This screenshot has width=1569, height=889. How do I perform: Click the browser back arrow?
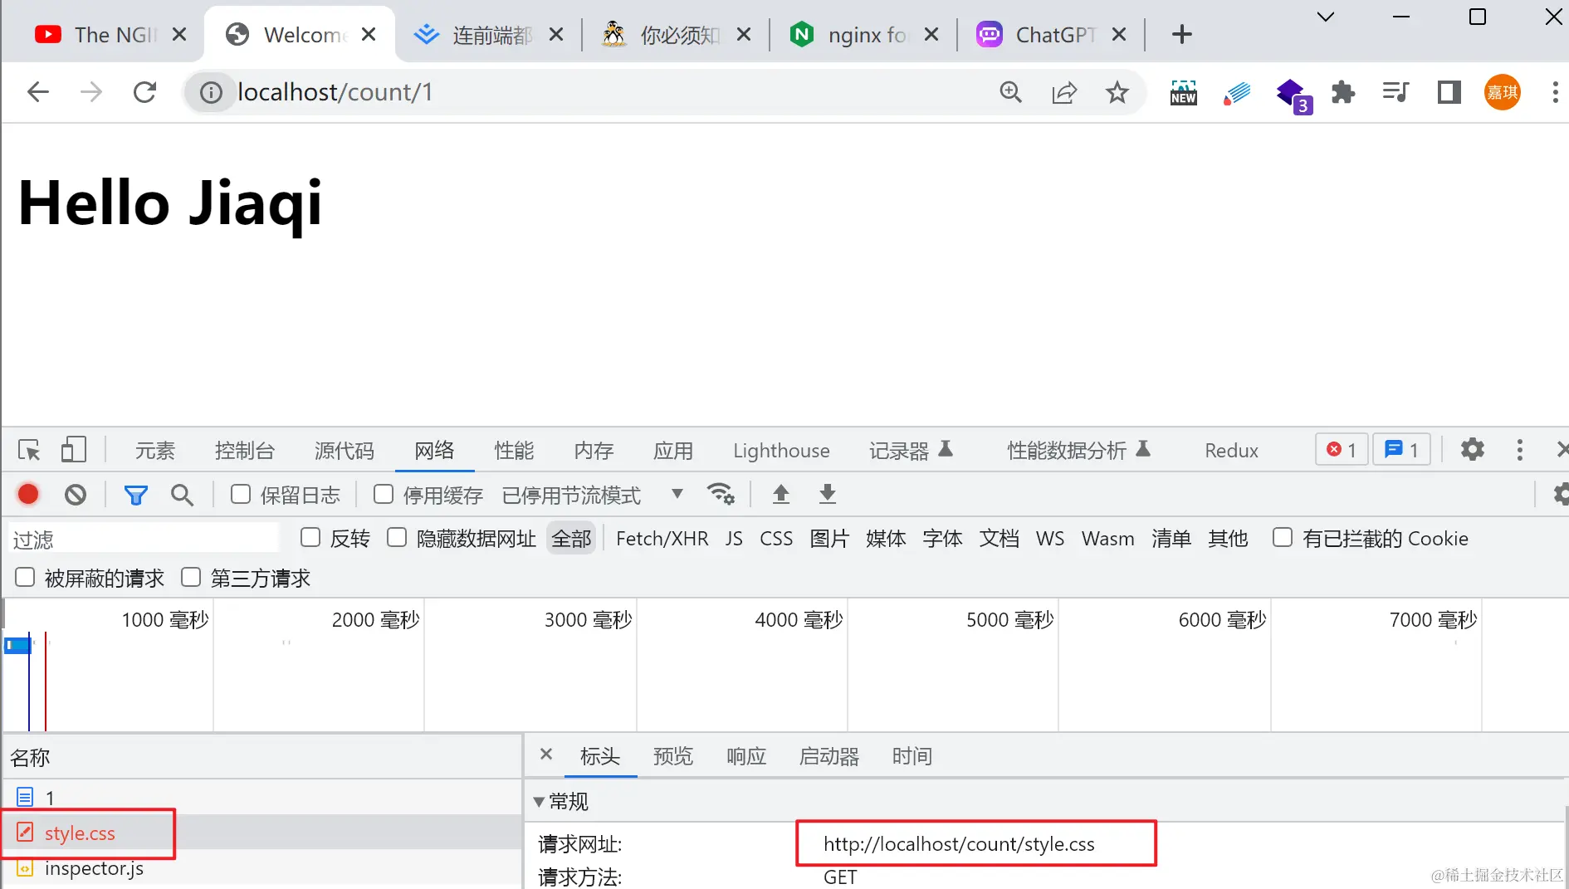coord(38,92)
